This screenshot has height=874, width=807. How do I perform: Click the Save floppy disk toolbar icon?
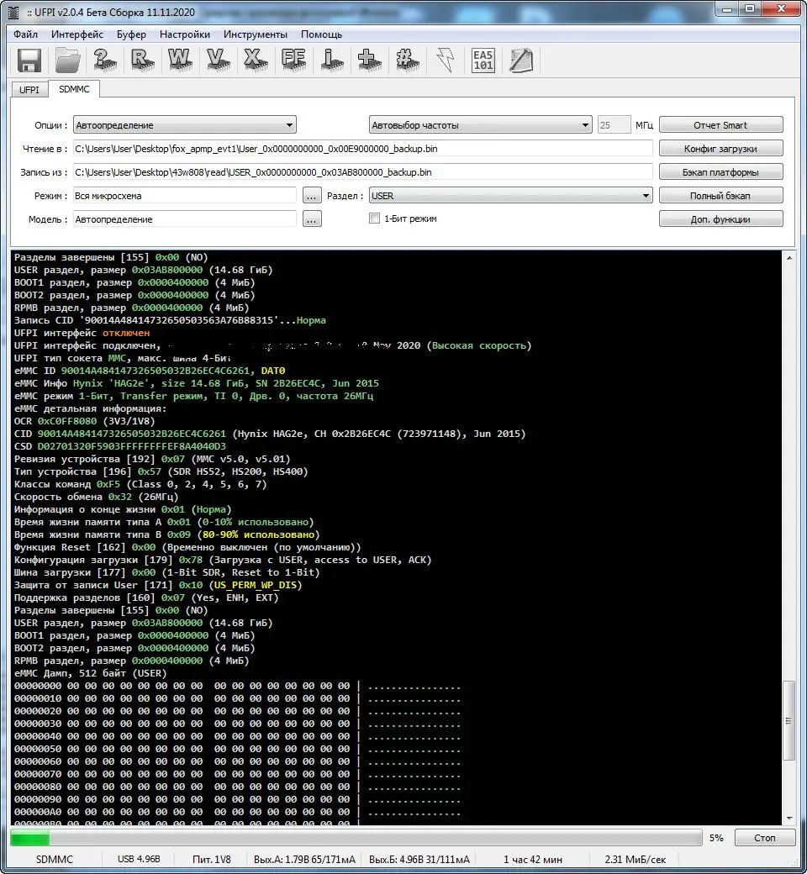30,61
